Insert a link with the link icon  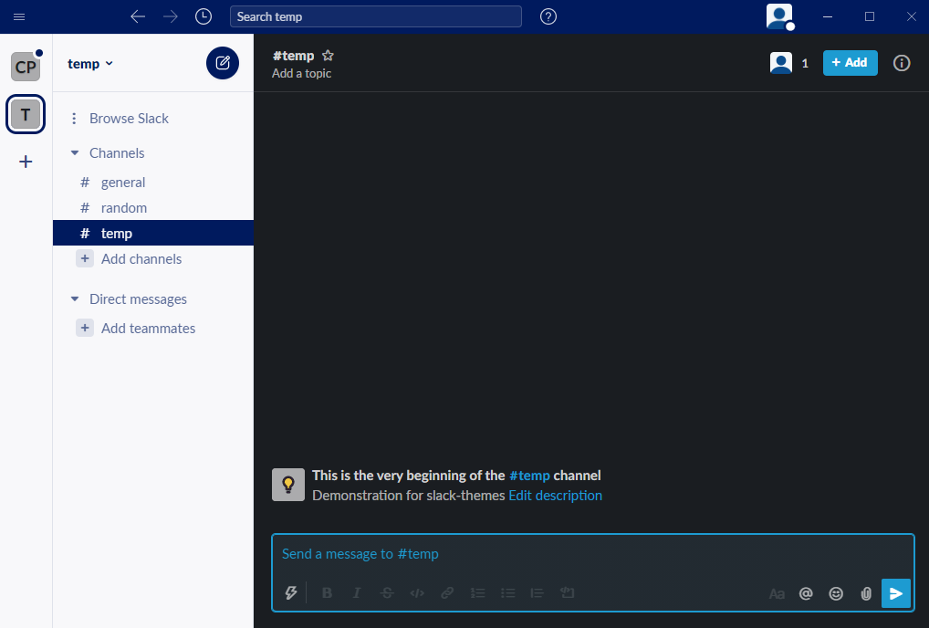click(447, 592)
